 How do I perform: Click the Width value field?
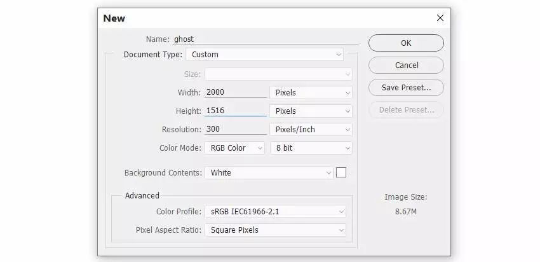(235, 92)
